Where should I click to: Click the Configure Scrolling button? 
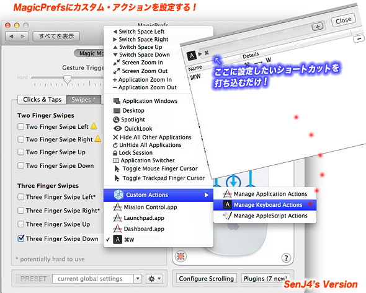207,279
